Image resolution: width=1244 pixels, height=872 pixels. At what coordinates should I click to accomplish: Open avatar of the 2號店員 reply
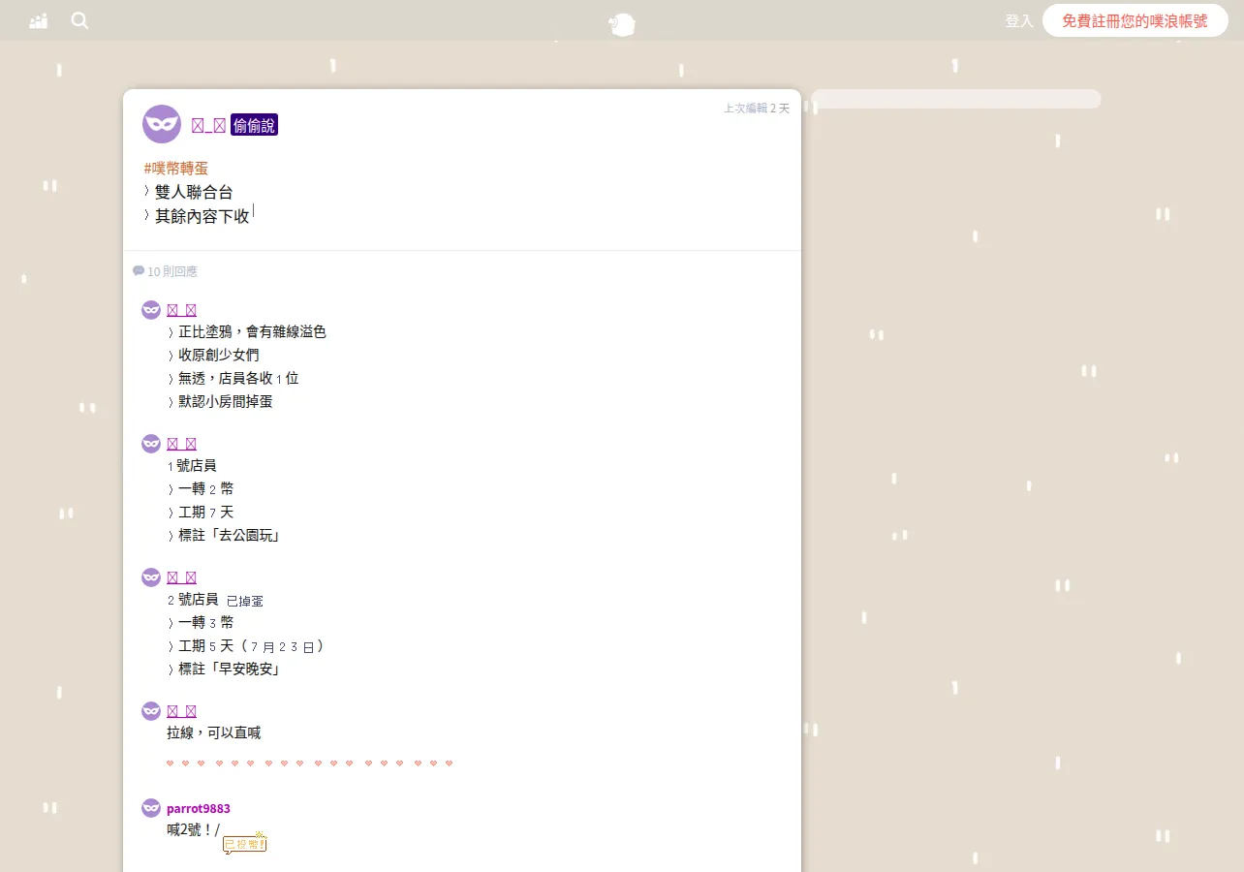coord(151,577)
